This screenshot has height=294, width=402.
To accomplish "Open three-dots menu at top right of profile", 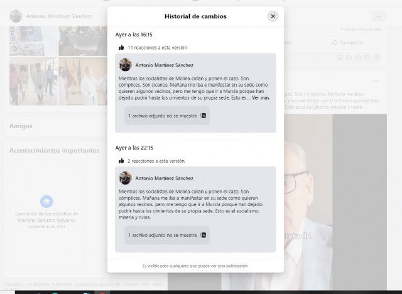I will tap(379, 16).
